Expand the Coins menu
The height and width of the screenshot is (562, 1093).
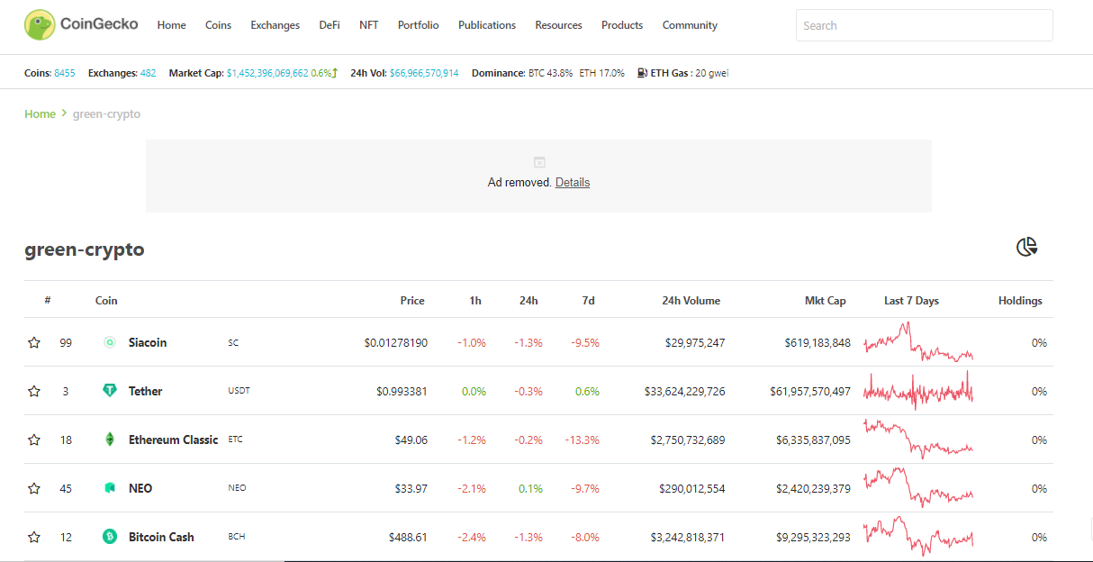(218, 25)
